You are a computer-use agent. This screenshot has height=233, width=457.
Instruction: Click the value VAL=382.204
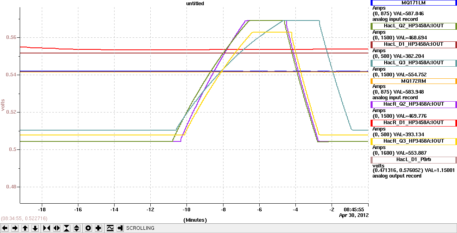pyautogui.click(x=409, y=56)
